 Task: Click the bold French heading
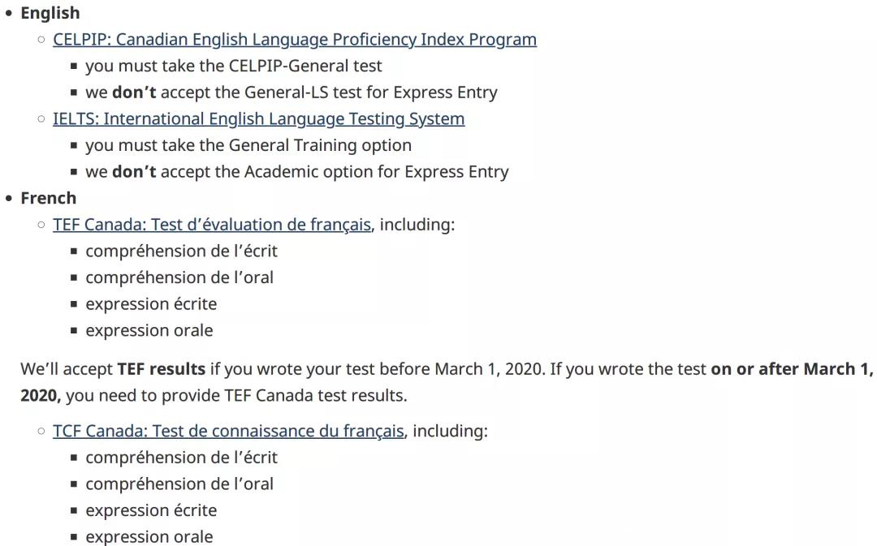click(49, 199)
